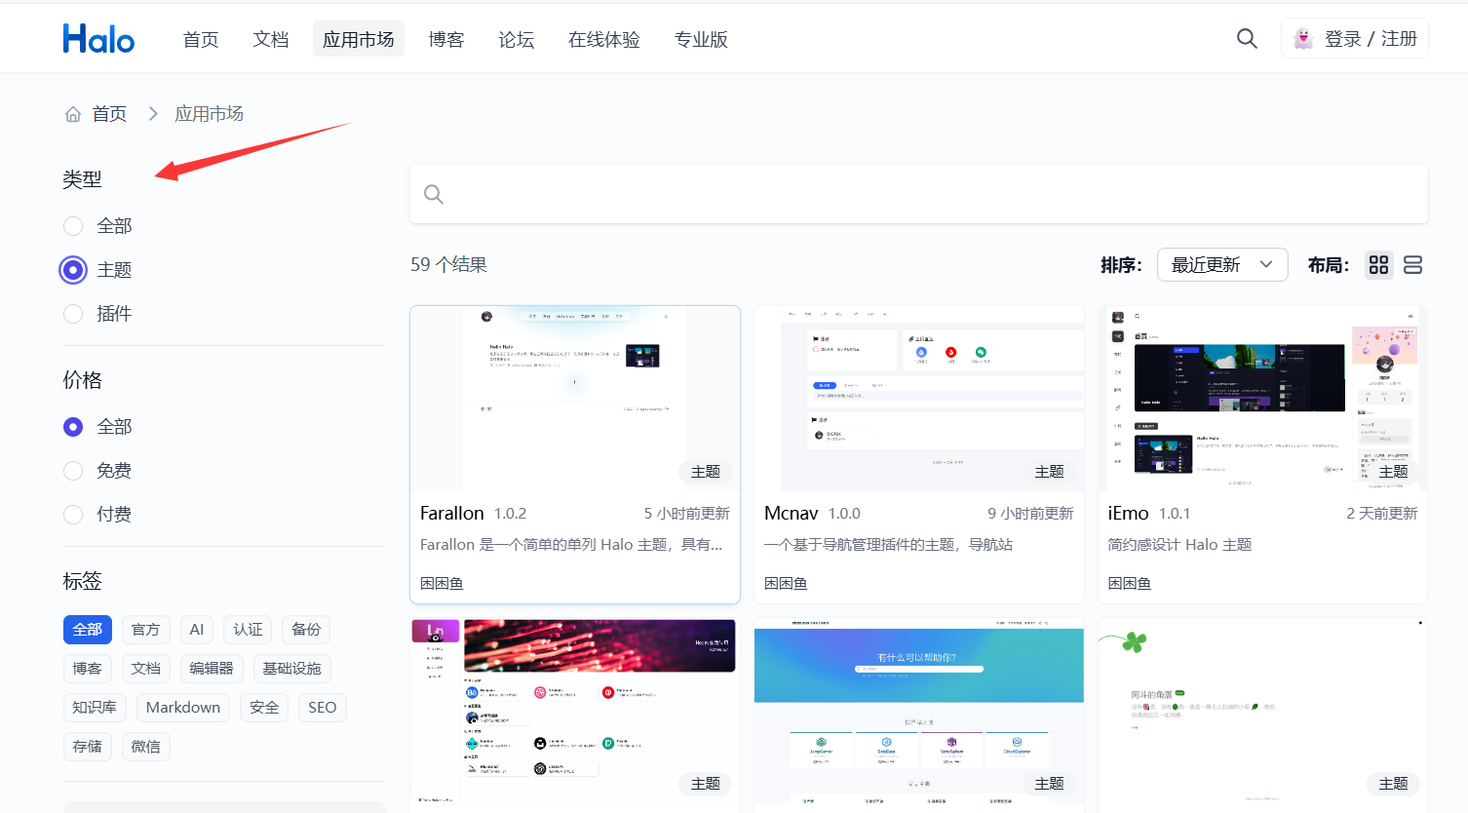Click the 一个基于导航管理插件的主题 description
1468x813 pixels.
888,545
